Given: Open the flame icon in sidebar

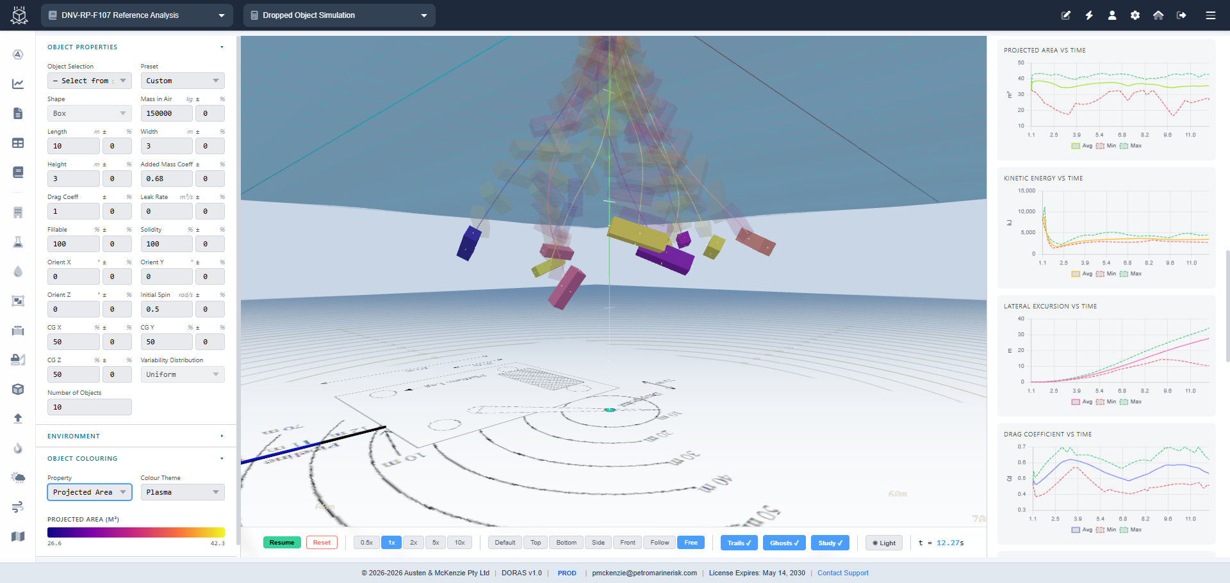Looking at the screenshot, I should [18, 448].
